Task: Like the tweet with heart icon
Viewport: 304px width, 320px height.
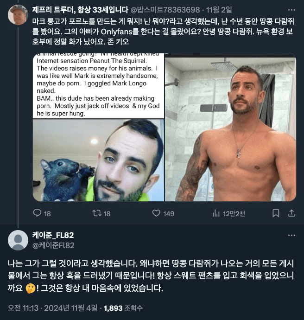Action: tap(156, 213)
